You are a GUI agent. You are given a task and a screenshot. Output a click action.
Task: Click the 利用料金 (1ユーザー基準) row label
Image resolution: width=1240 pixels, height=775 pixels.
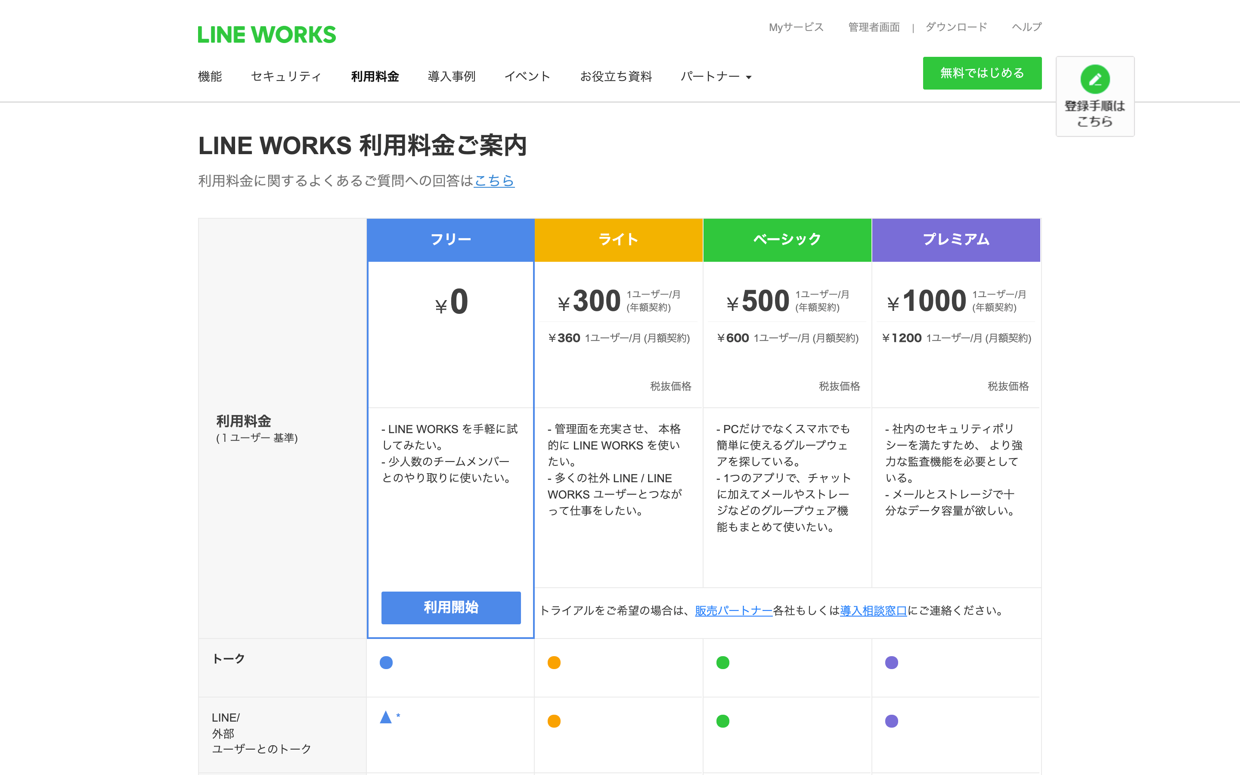pos(257,428)
